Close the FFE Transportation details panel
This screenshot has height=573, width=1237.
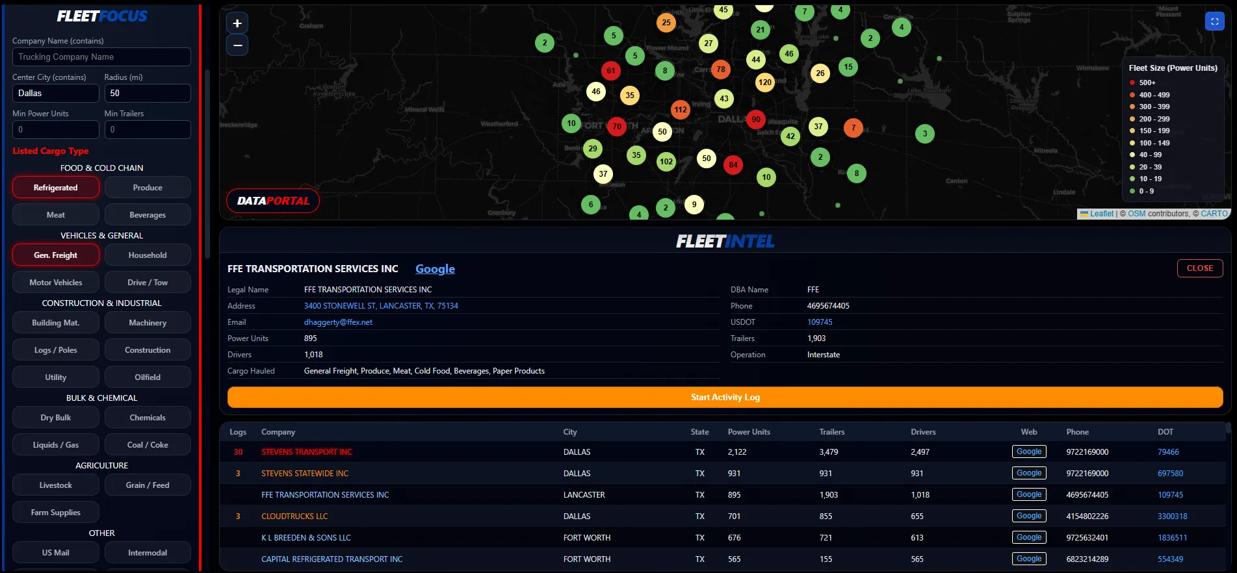point(1200,268)
